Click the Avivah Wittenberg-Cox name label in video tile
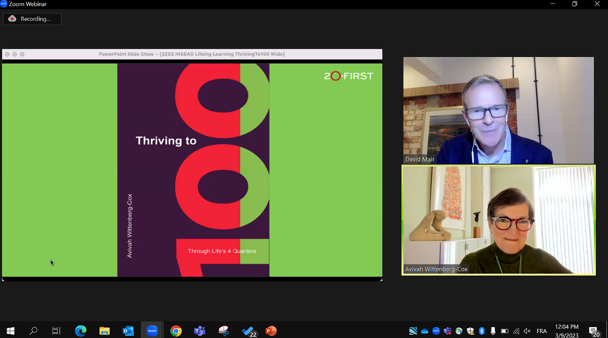 436,269
